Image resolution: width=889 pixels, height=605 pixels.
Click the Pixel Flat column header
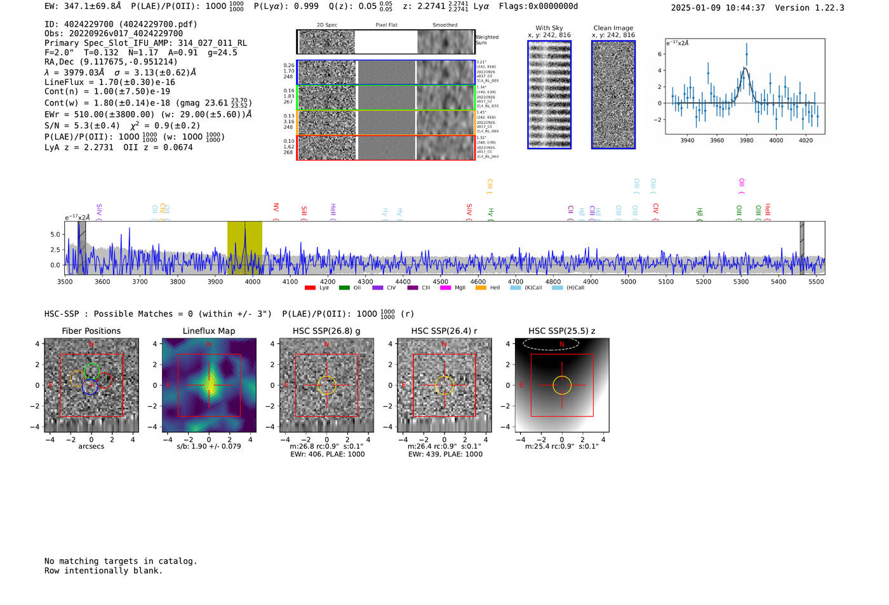coord(386,25)
